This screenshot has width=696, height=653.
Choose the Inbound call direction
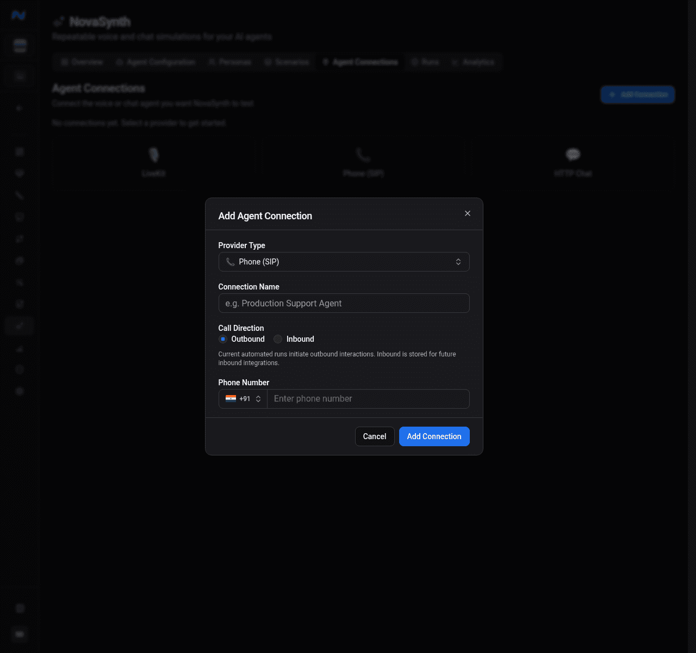click(x=278, y=339)
